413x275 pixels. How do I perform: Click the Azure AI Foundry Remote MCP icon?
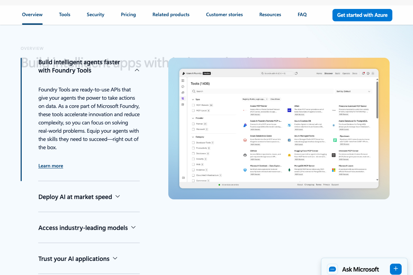point(245,125)
